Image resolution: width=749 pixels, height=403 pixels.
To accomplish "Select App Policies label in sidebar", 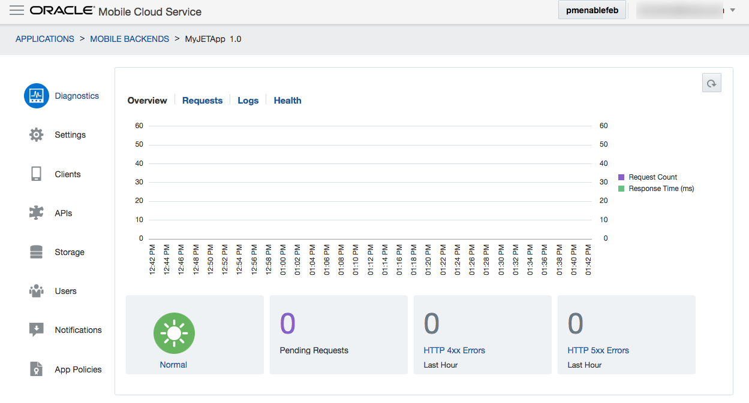I will (x=79, y=369).
